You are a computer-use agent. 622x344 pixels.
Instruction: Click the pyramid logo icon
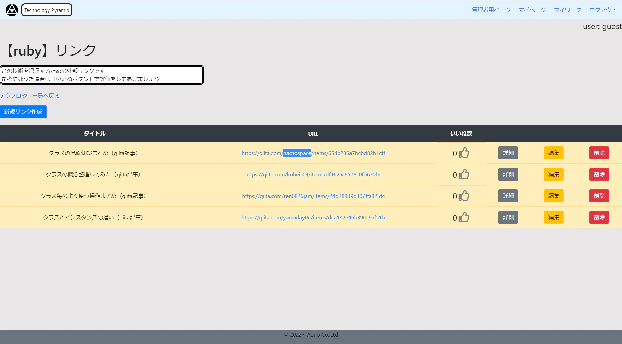[12, 10]
